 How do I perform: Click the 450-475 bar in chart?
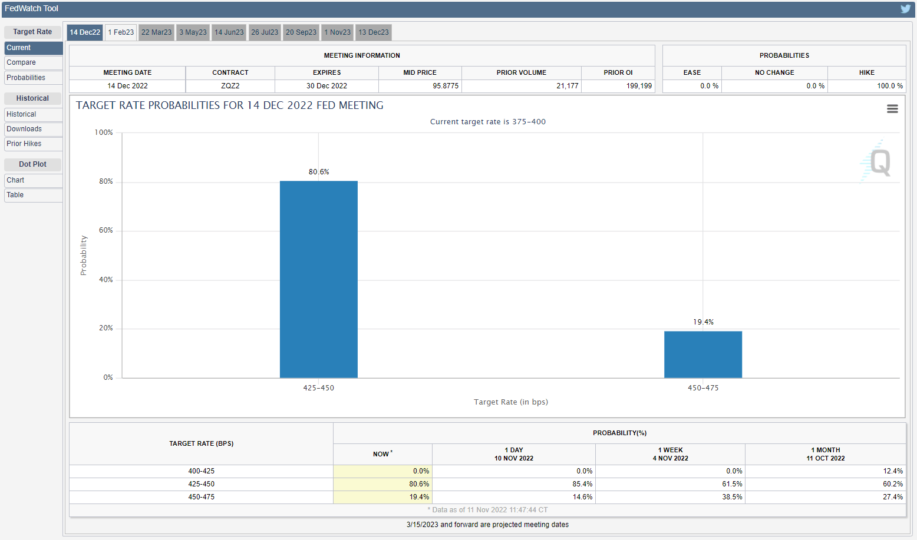703,355
